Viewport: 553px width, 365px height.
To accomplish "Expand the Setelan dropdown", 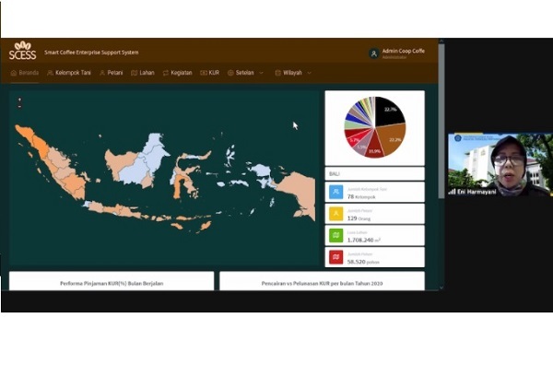I will point(245,73).
